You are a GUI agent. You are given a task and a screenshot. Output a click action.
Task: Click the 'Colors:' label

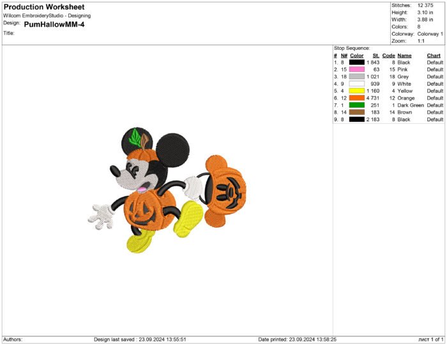tap(399, 27)
